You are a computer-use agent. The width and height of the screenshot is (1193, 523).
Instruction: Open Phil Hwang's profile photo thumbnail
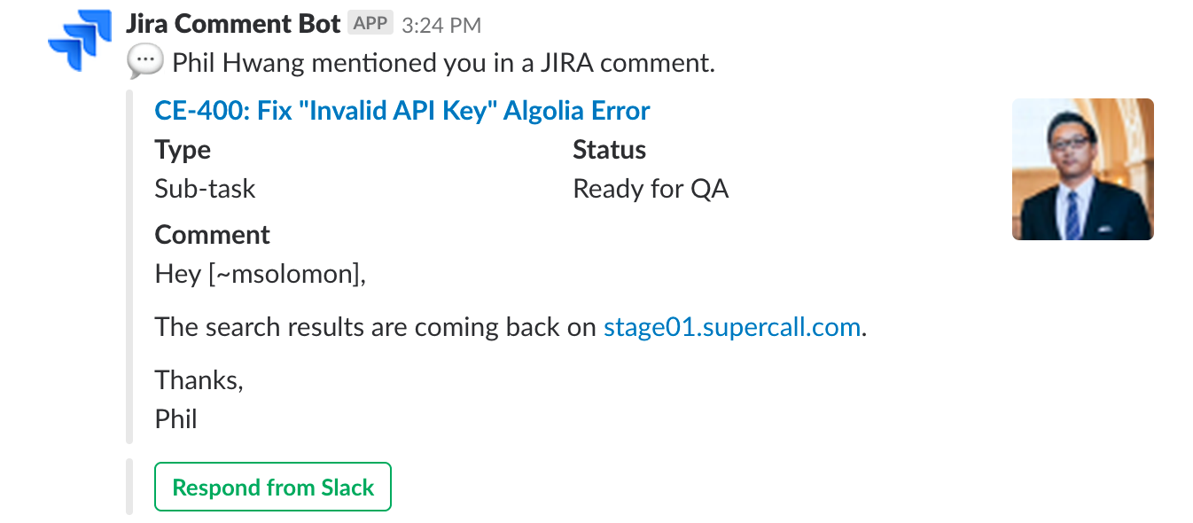1082,169
